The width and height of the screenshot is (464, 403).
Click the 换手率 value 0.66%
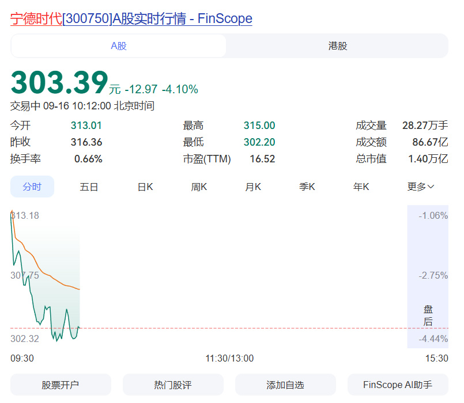click(88, 159)
